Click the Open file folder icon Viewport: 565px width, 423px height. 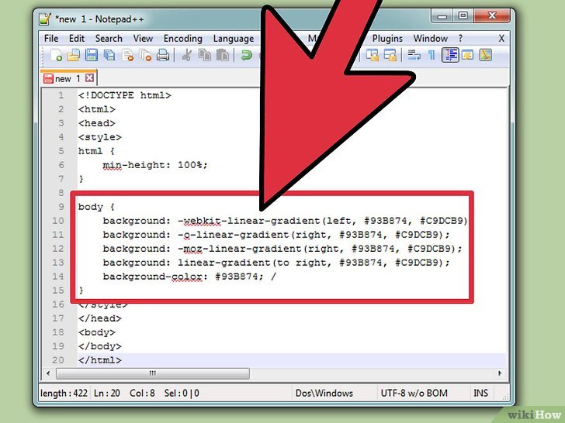coord(74,55)
